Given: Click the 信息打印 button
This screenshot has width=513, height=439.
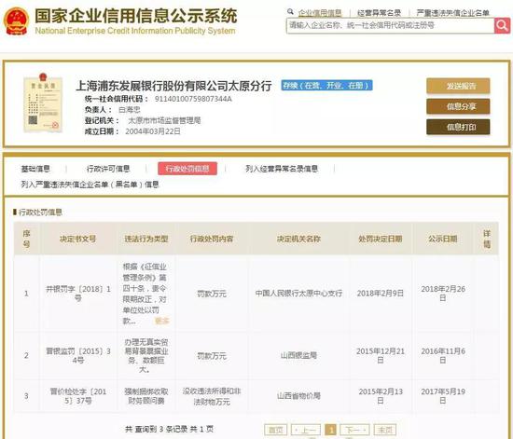Looking at the screenshot, I should click(458, 127).
